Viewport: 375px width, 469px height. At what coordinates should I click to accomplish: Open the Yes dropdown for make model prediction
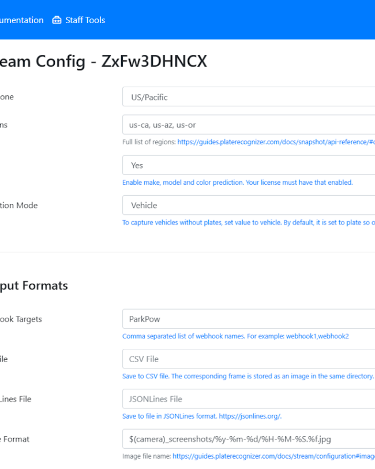[249, 165]
